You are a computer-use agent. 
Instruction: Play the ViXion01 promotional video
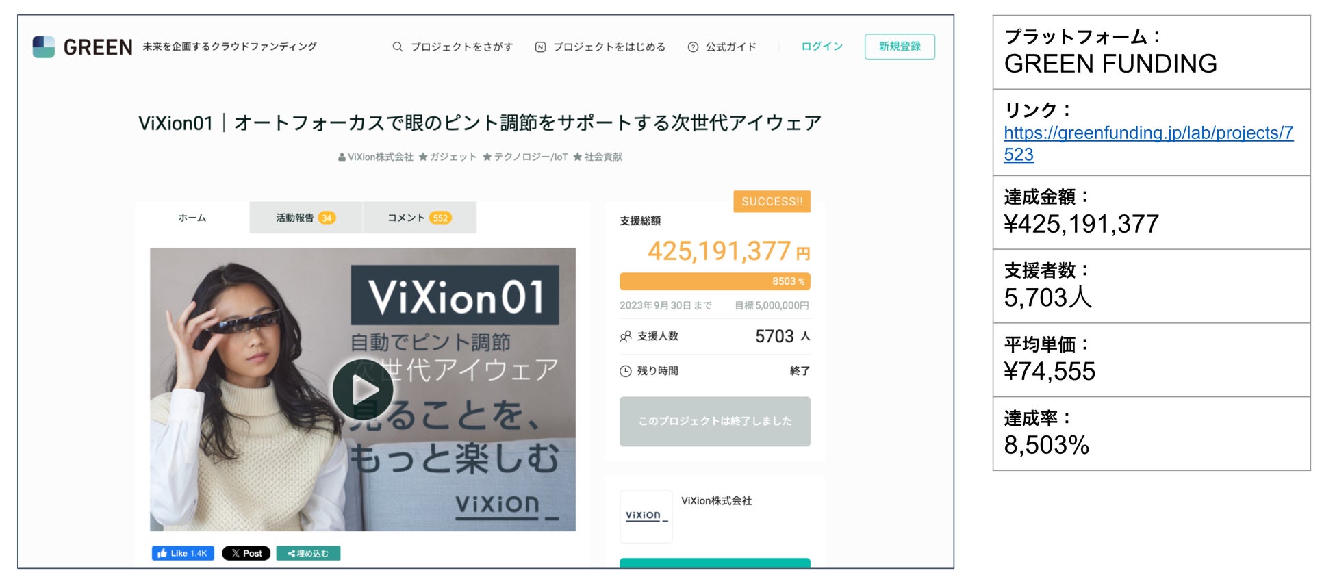coord(363,389)
